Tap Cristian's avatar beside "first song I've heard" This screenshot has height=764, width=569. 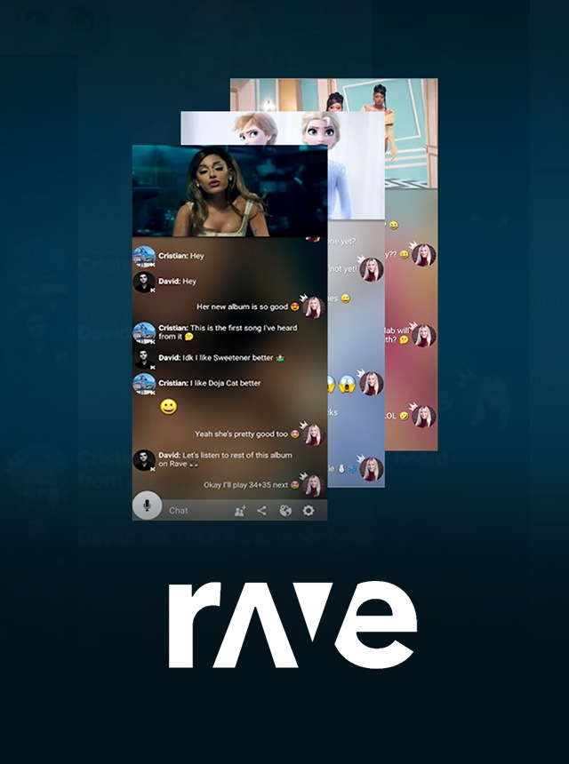coord(144,333)
